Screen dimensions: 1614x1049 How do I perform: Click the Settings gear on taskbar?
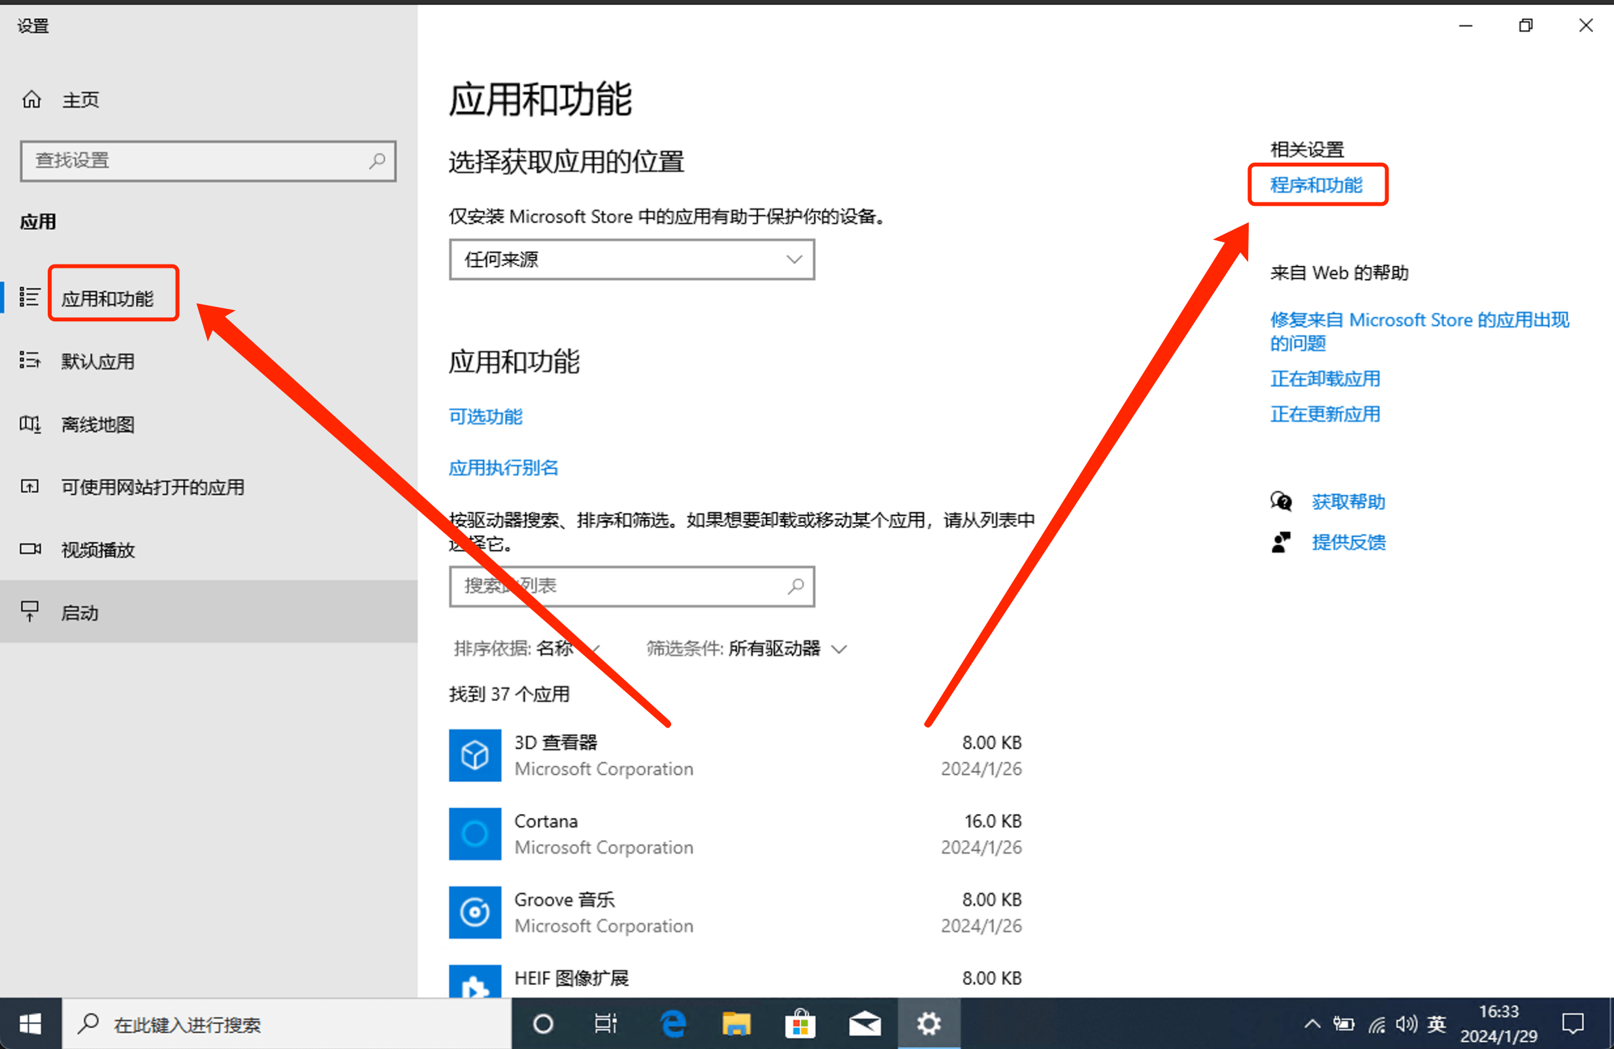point(929,1024)
